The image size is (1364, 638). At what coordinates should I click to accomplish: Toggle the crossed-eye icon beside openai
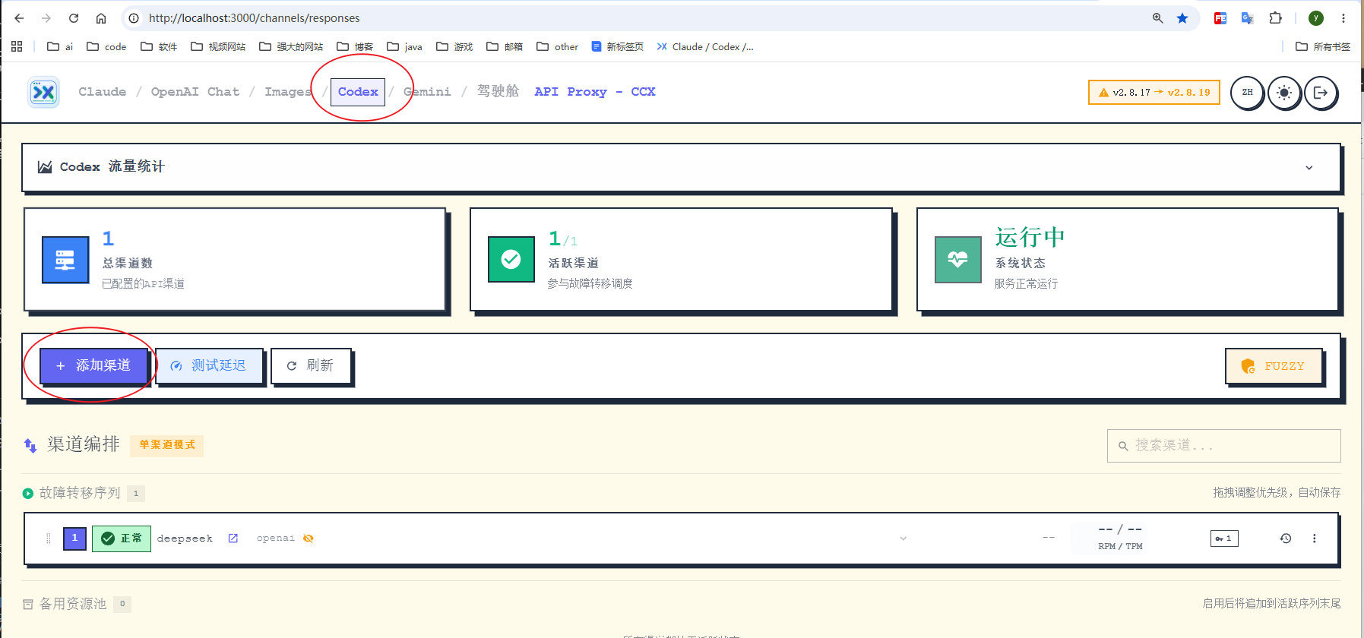309,539
